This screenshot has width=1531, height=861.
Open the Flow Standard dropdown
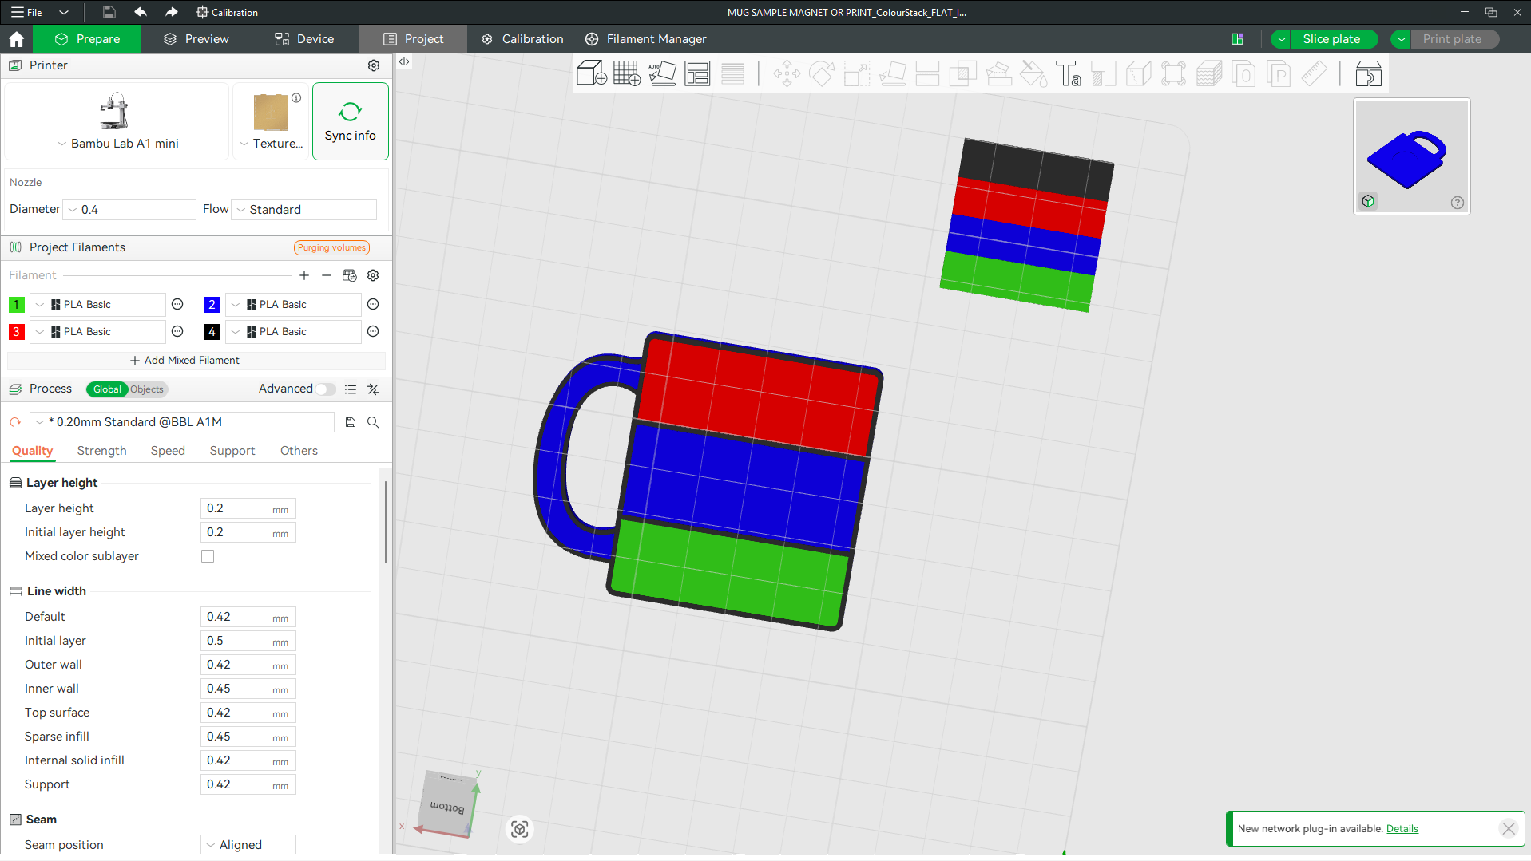tap(303, 210)
